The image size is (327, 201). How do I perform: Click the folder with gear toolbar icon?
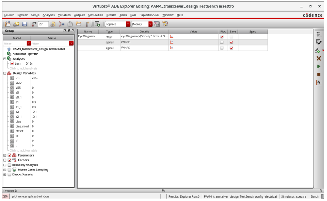point(16,24)
